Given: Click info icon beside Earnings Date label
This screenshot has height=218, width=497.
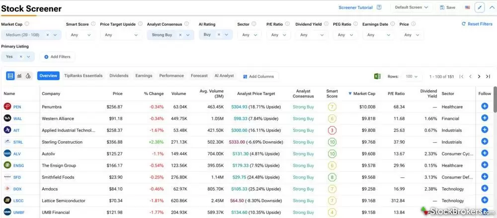Looking at the screenshot, I should pyautogui.click(x=393, y=24).
